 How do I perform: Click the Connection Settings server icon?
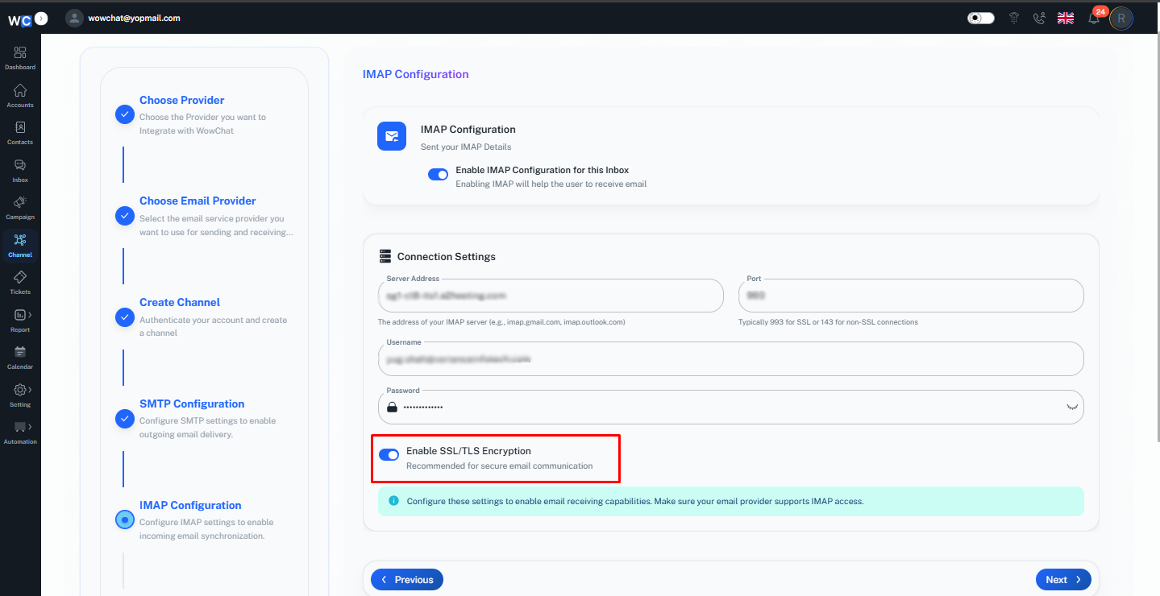(x=385, y=256)
